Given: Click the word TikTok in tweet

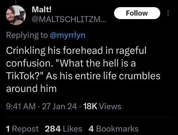Looking at the screenshot, I should (21, 76).
